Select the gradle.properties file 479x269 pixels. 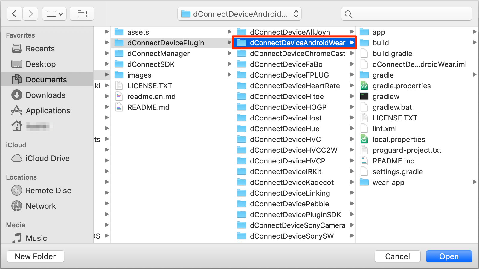click(x=401, y=86)
